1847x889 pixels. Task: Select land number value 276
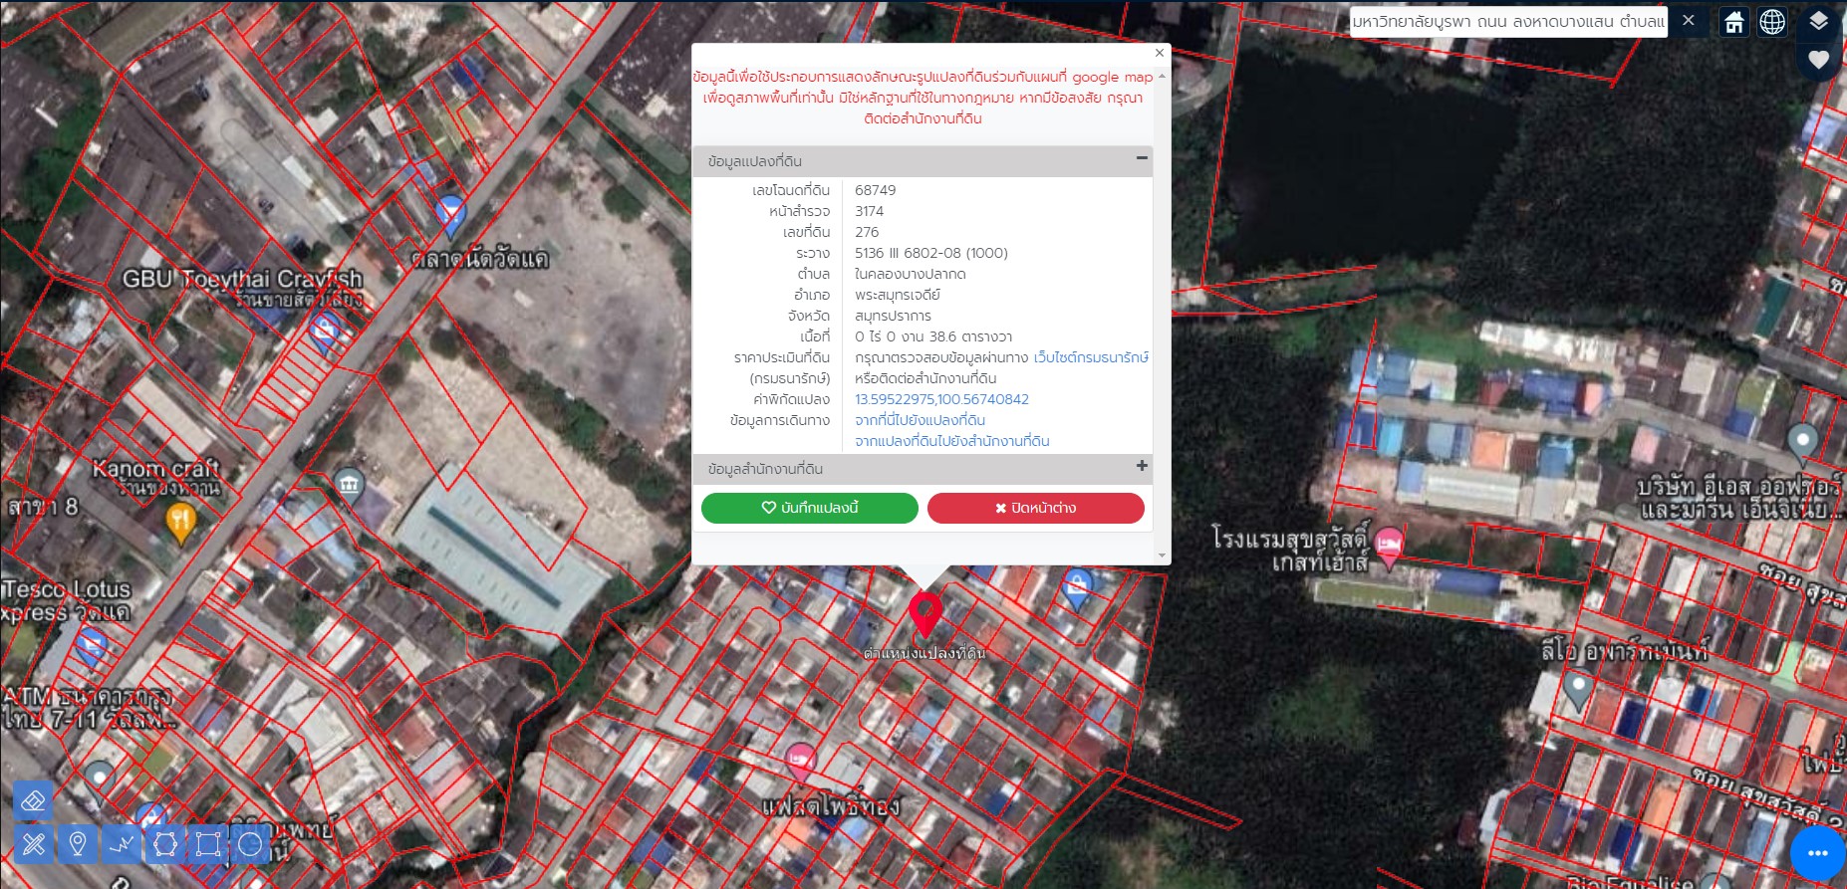tap(867, 232)
